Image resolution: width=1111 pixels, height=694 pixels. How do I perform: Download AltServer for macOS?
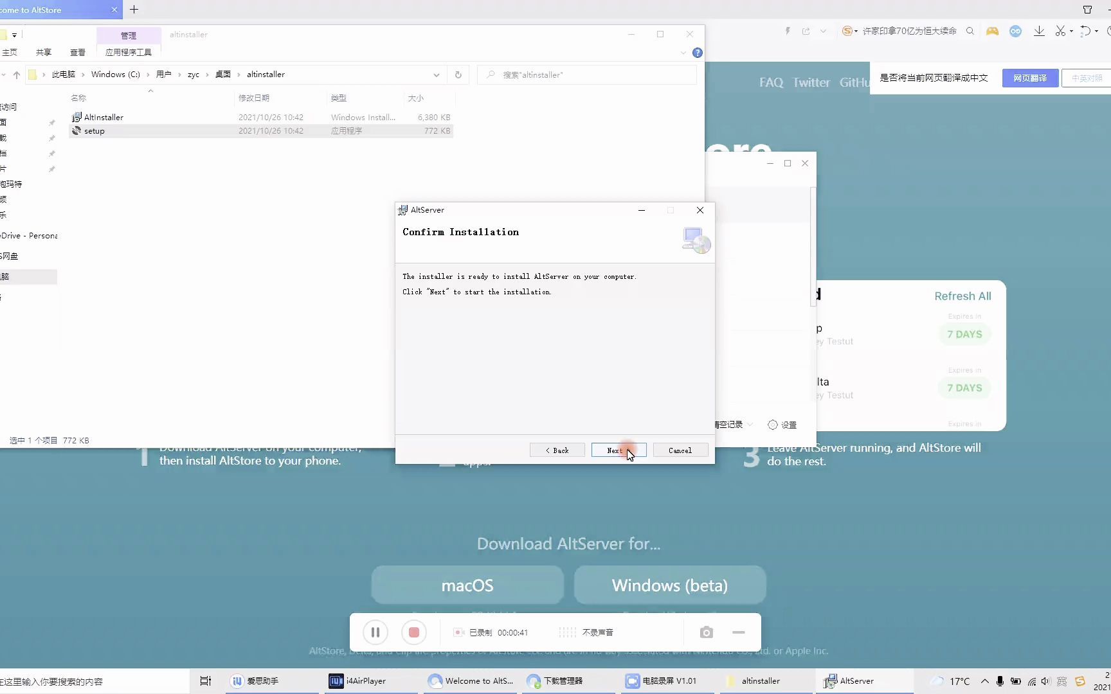coord(467,585)
